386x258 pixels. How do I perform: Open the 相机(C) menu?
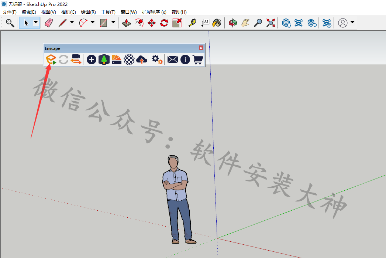68,12
